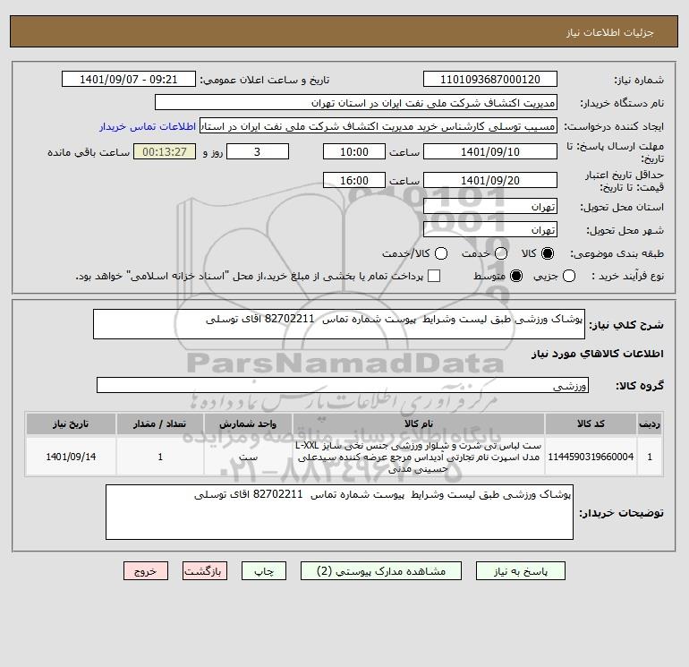Click response deadline date 1401/09/10 field
This screenshot has width=689, height=667.
pyautogui.click(x=490, y=151)
